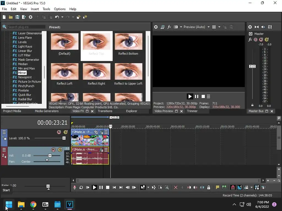The image size is (282, 211).
Task: Click the What's This help icon
Action: click(85, 17)
